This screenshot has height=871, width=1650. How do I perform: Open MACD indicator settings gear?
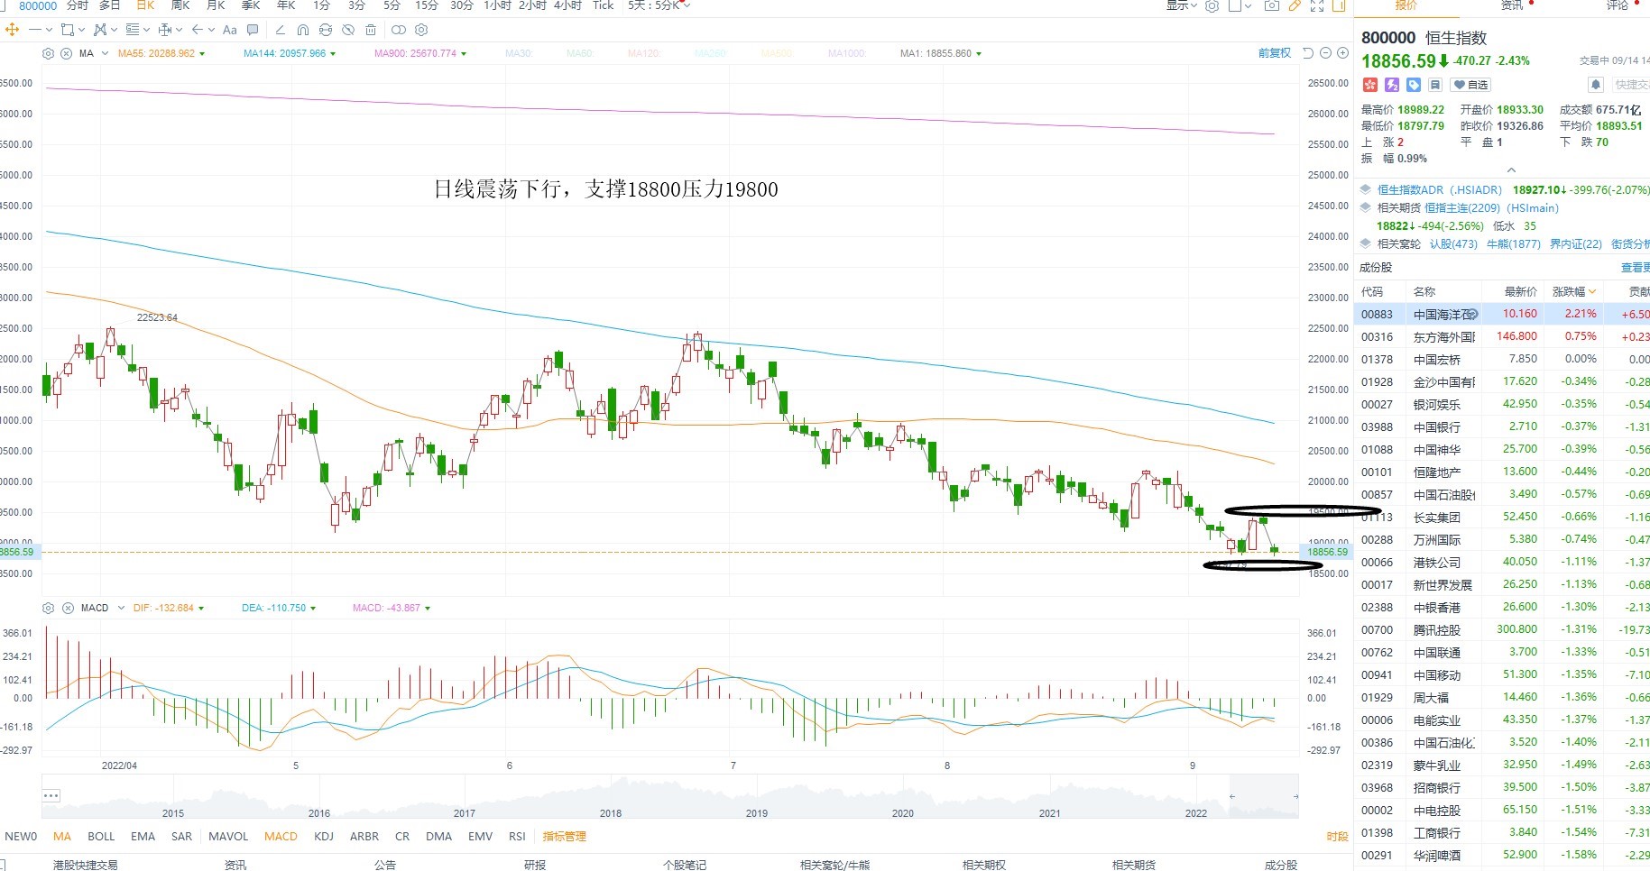[x=48, y=608]
